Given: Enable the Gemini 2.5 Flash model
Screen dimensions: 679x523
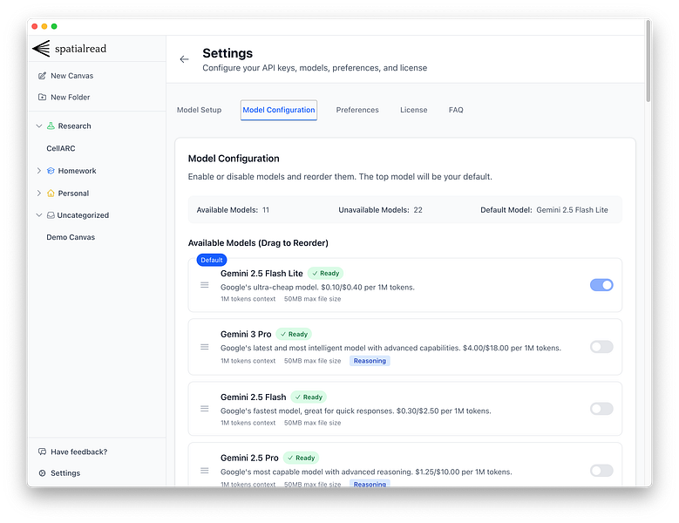Looking at the screenshot, I should 601,409.
